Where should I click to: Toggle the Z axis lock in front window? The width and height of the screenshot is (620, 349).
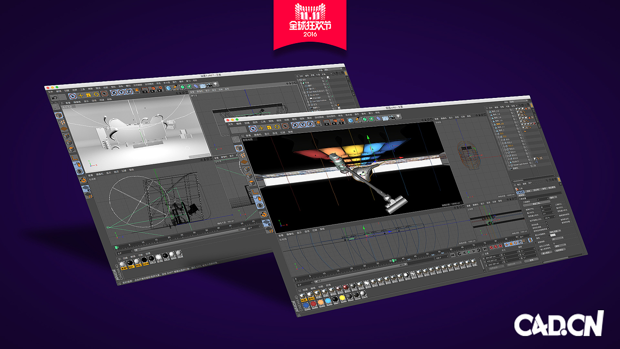[310, 124]
